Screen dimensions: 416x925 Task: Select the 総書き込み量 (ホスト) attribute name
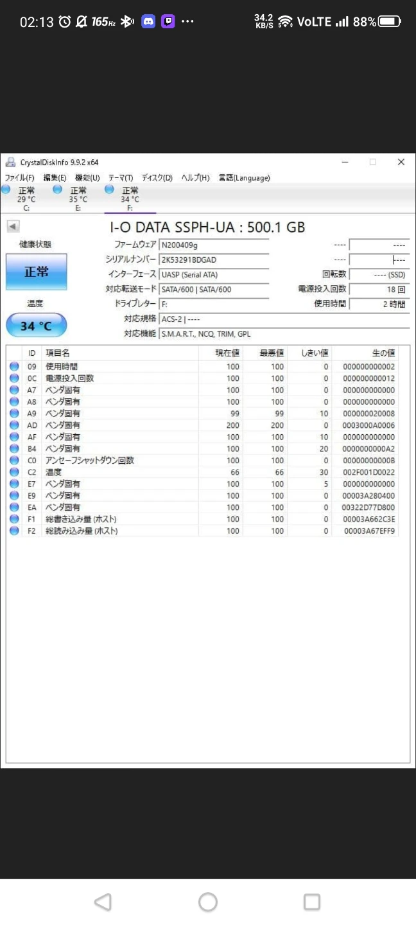click(x=81, y=519)
